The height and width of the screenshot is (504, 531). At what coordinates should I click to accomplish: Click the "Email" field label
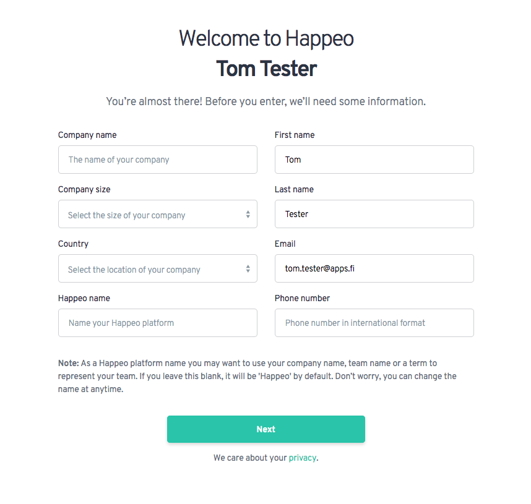(285, 244)
